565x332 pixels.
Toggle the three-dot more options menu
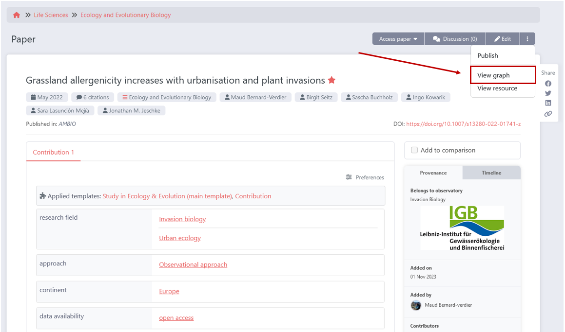(x=527, y=39)
